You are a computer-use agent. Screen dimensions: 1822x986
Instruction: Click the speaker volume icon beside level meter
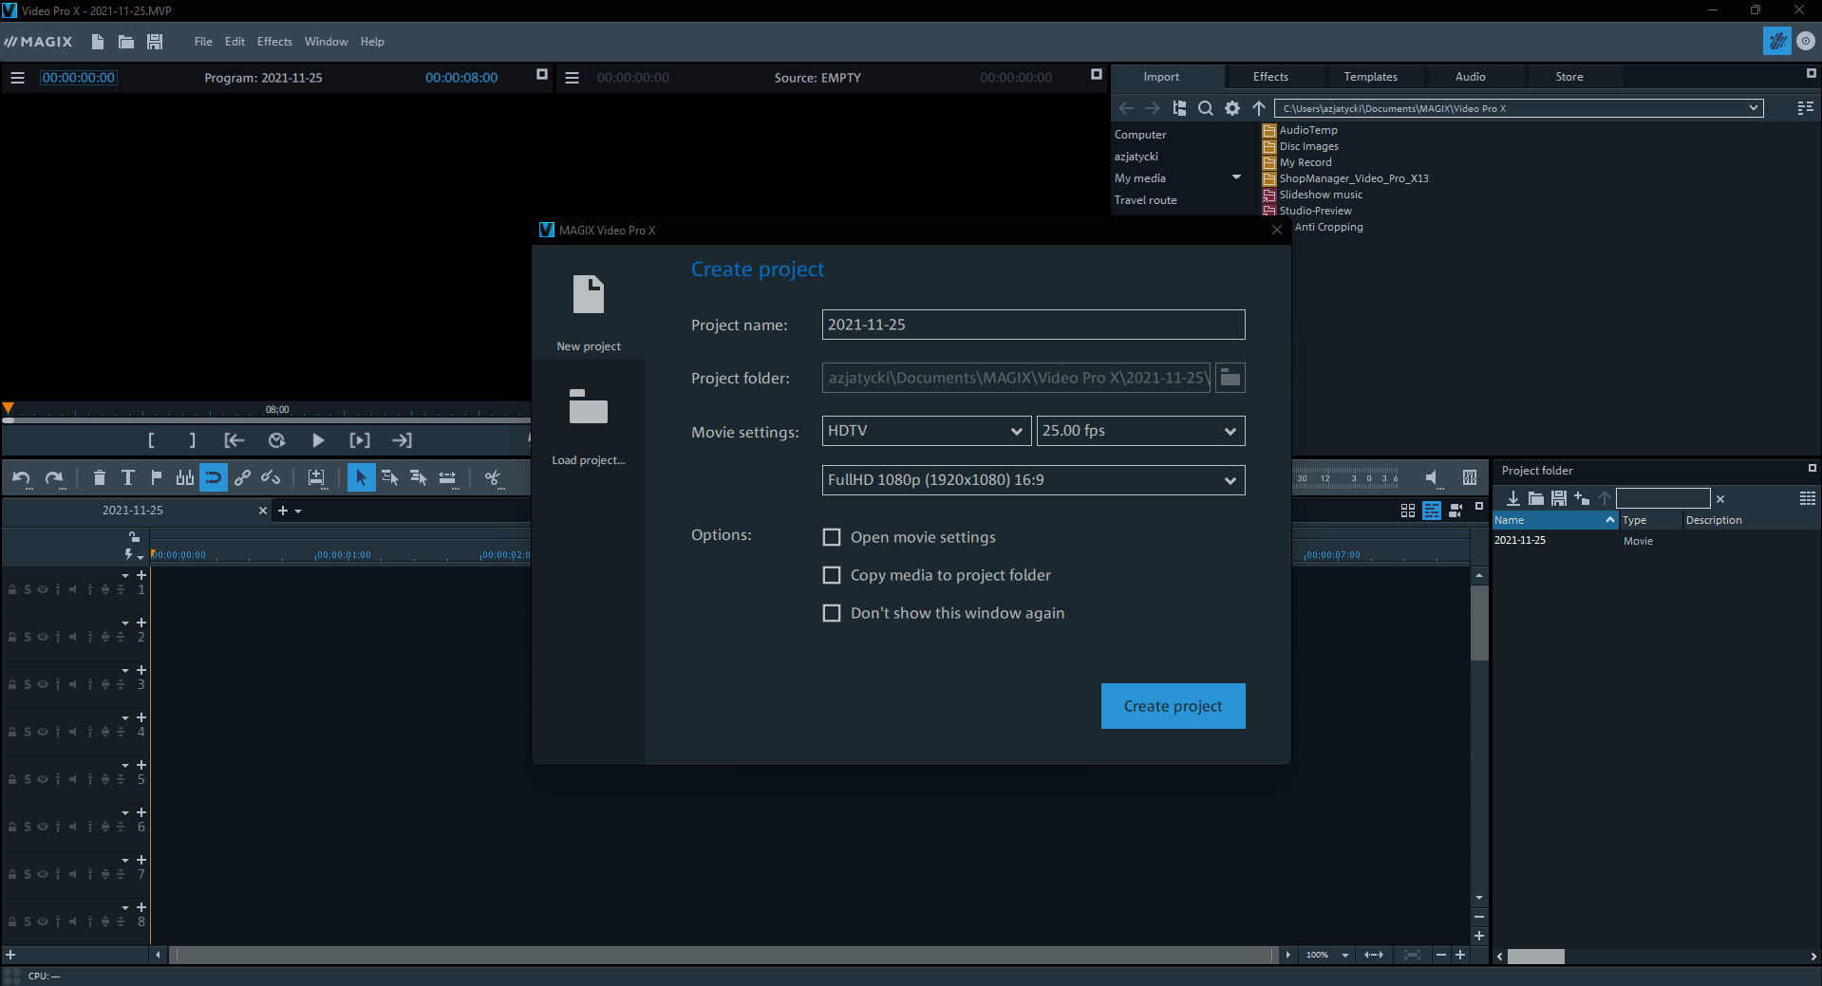1433,477
